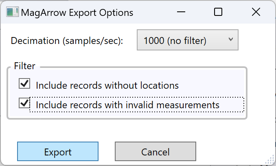Viewport: 276px width, 166px height.
Task: Uncheck Include records without locations
Action: [24, 83]
